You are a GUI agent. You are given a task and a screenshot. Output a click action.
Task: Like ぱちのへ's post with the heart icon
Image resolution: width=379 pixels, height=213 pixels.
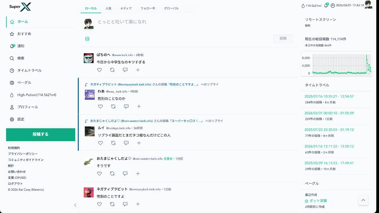[99, 70]
